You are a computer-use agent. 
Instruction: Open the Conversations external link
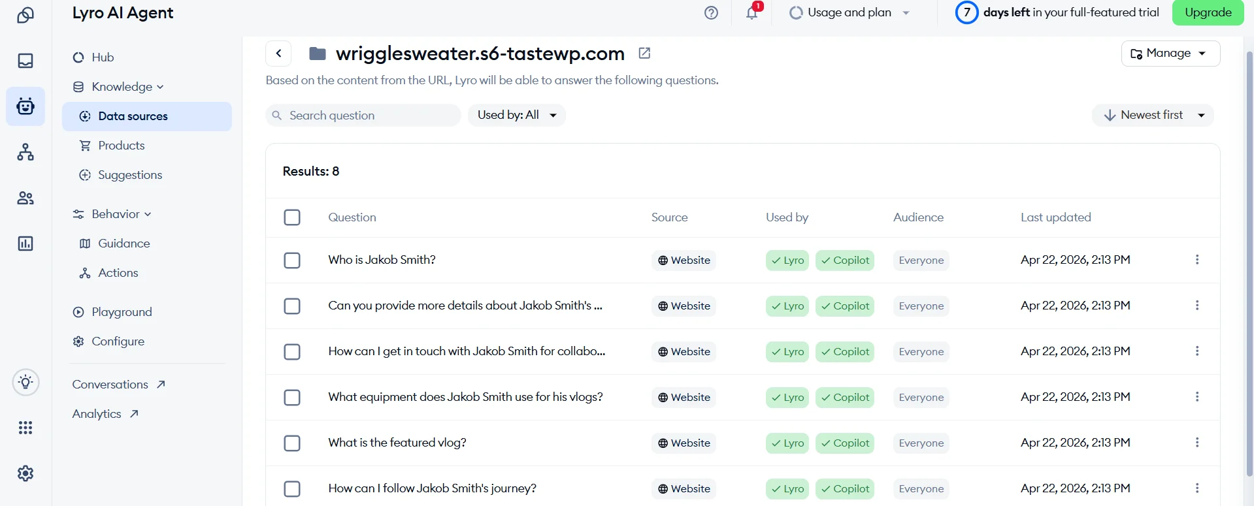119,385
